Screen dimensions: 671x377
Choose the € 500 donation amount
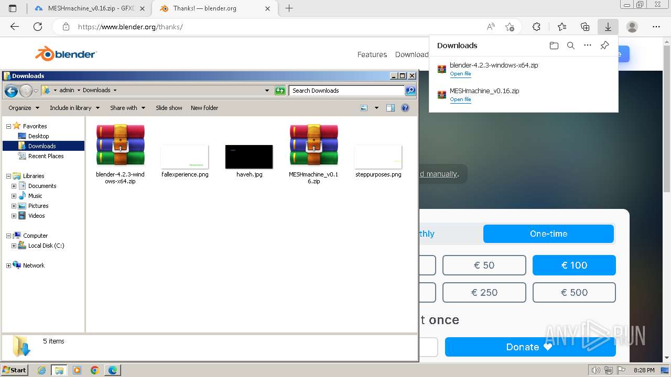coord(574,292)
